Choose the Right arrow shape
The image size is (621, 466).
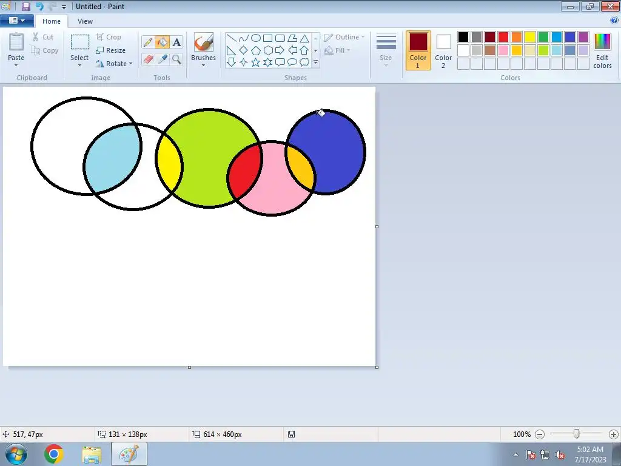[x=280, y=50]
